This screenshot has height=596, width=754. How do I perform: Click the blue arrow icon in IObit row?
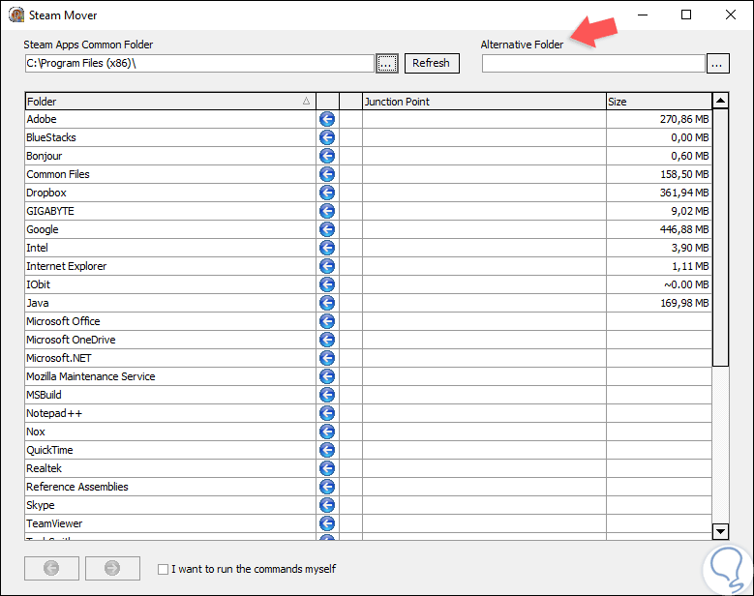click(327, 284)
